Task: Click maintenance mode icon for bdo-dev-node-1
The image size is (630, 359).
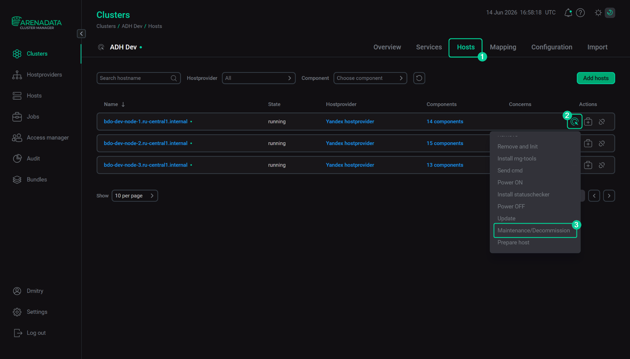Action: (x=588, y=122)
